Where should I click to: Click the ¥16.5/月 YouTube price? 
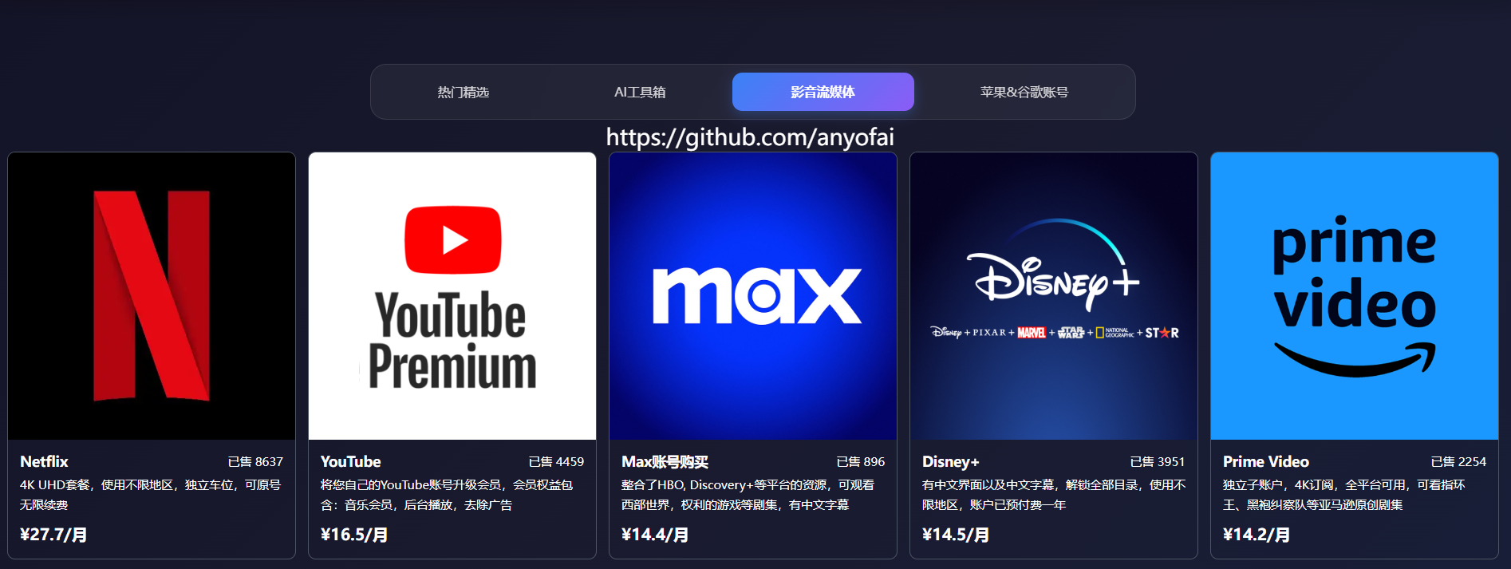point(354,535)
